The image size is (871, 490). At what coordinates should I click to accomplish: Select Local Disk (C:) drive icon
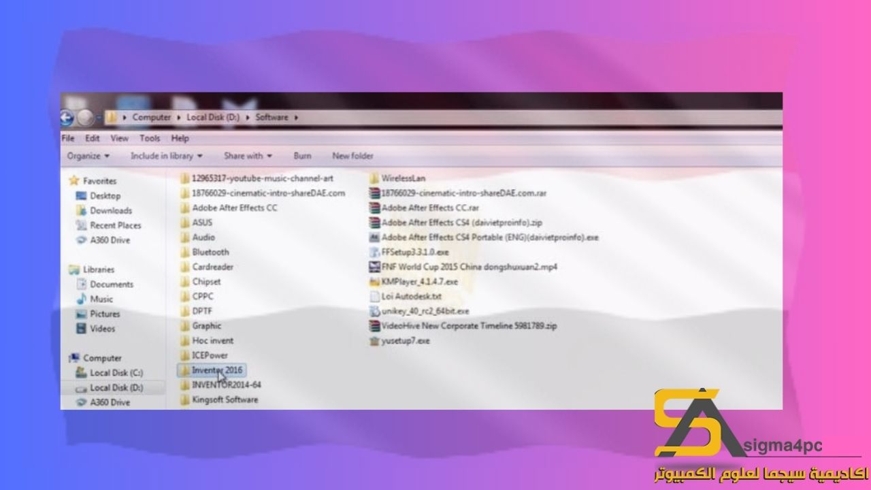point(81,373)
